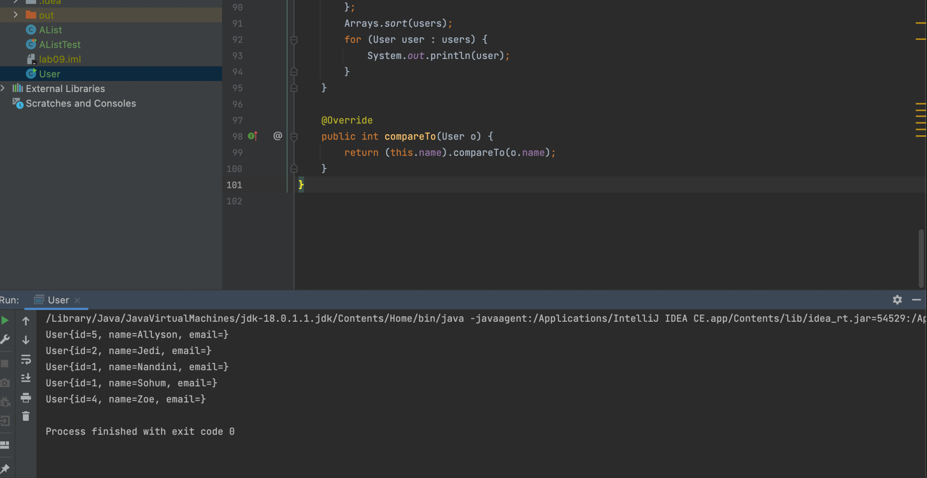Toggle soft-wrap in the console

pos(26,359)
